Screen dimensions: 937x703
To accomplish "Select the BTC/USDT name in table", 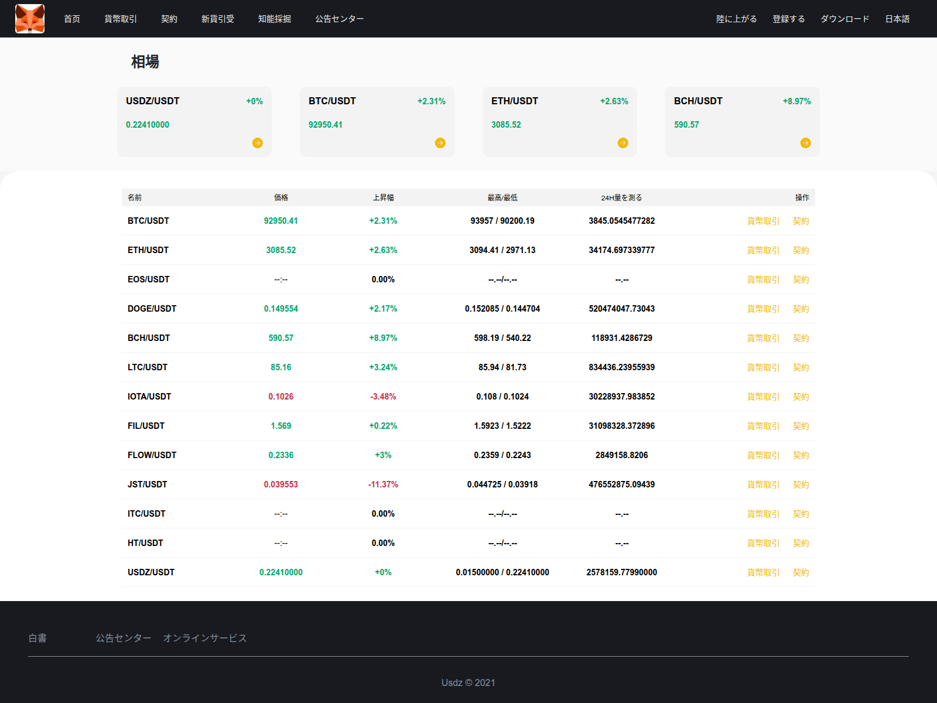I will [x=148, y=221].
